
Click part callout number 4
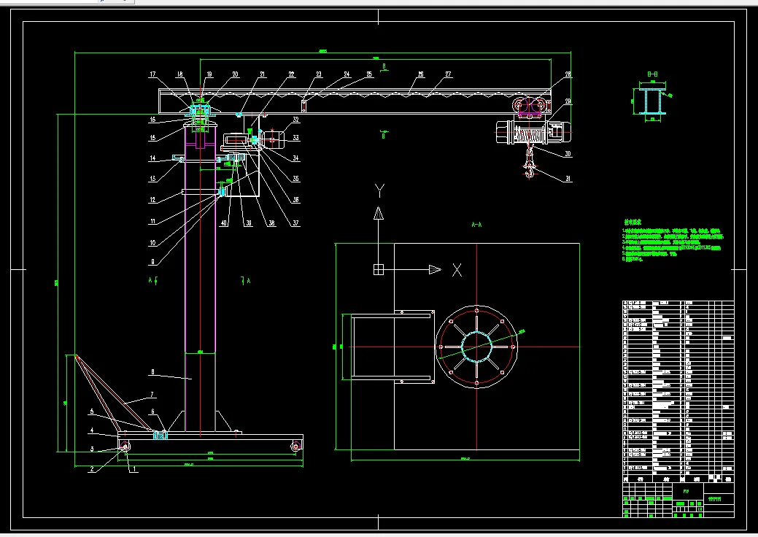92,430
